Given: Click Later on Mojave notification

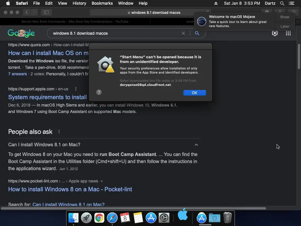Looking at the screenshot, I should (x=285, y=26).
